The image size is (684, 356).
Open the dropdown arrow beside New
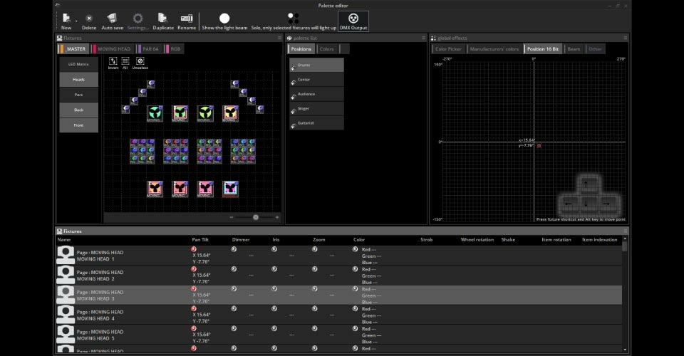(x=76, y=21)
